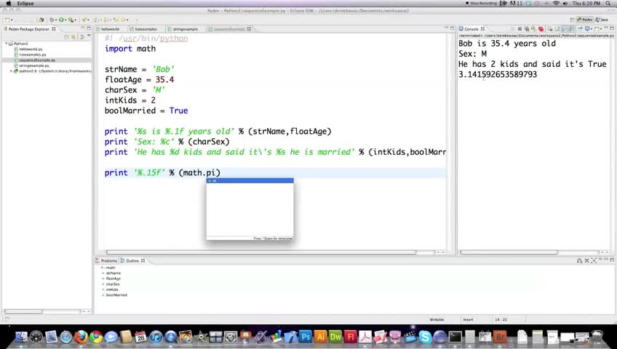Expand the python2.6 interpreter library node
This screenshot has height=349, width=617.
pyautogui.click(x=11, y=71)
